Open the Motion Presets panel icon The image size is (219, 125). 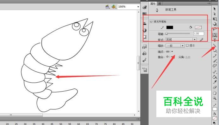point(145,60)
